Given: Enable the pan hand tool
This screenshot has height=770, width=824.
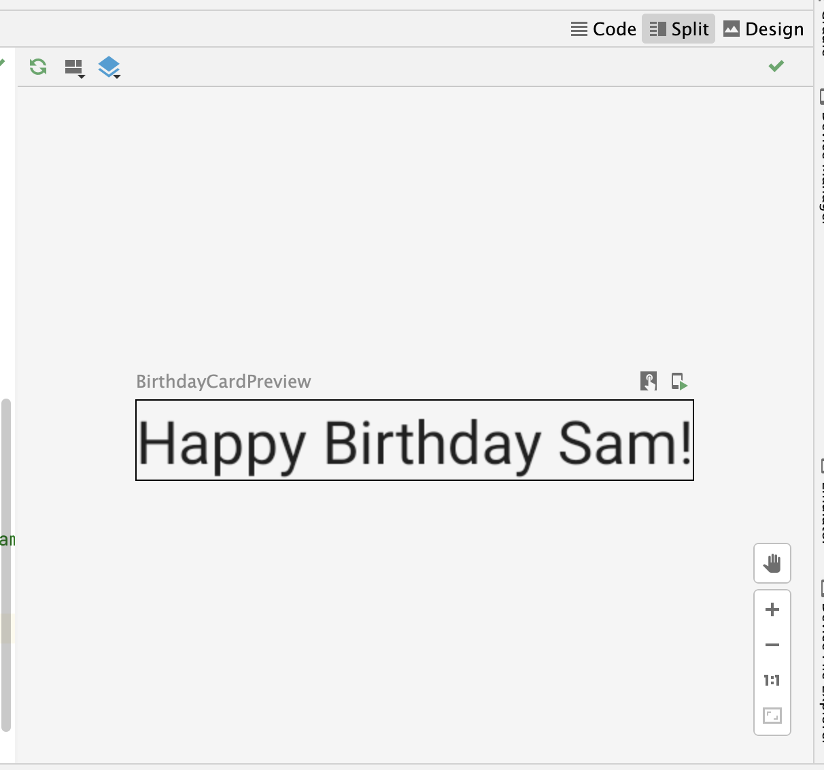Looking at the screenshot, I should tap(772, 563).
